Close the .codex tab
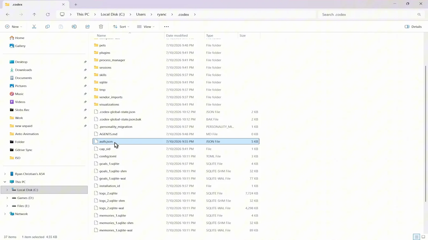 click(63, 5)
